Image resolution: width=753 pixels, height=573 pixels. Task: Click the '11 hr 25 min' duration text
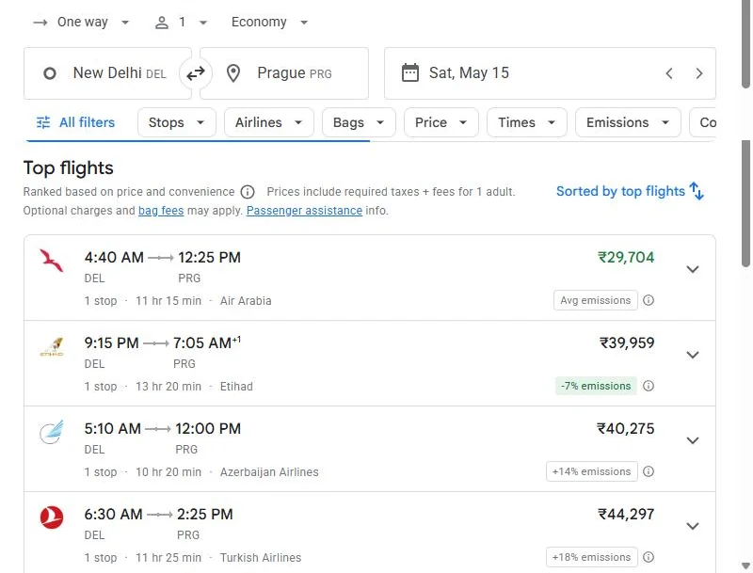coord(168,558)
